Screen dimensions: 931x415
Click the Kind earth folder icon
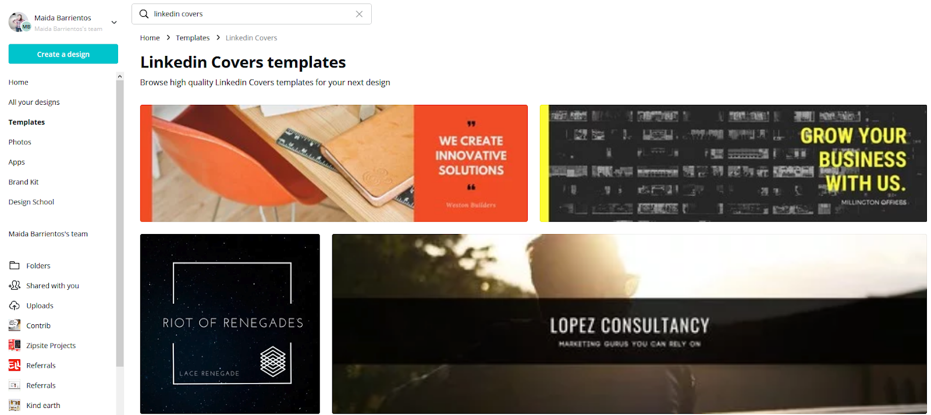pyautogui.click(x=15, y=405)
